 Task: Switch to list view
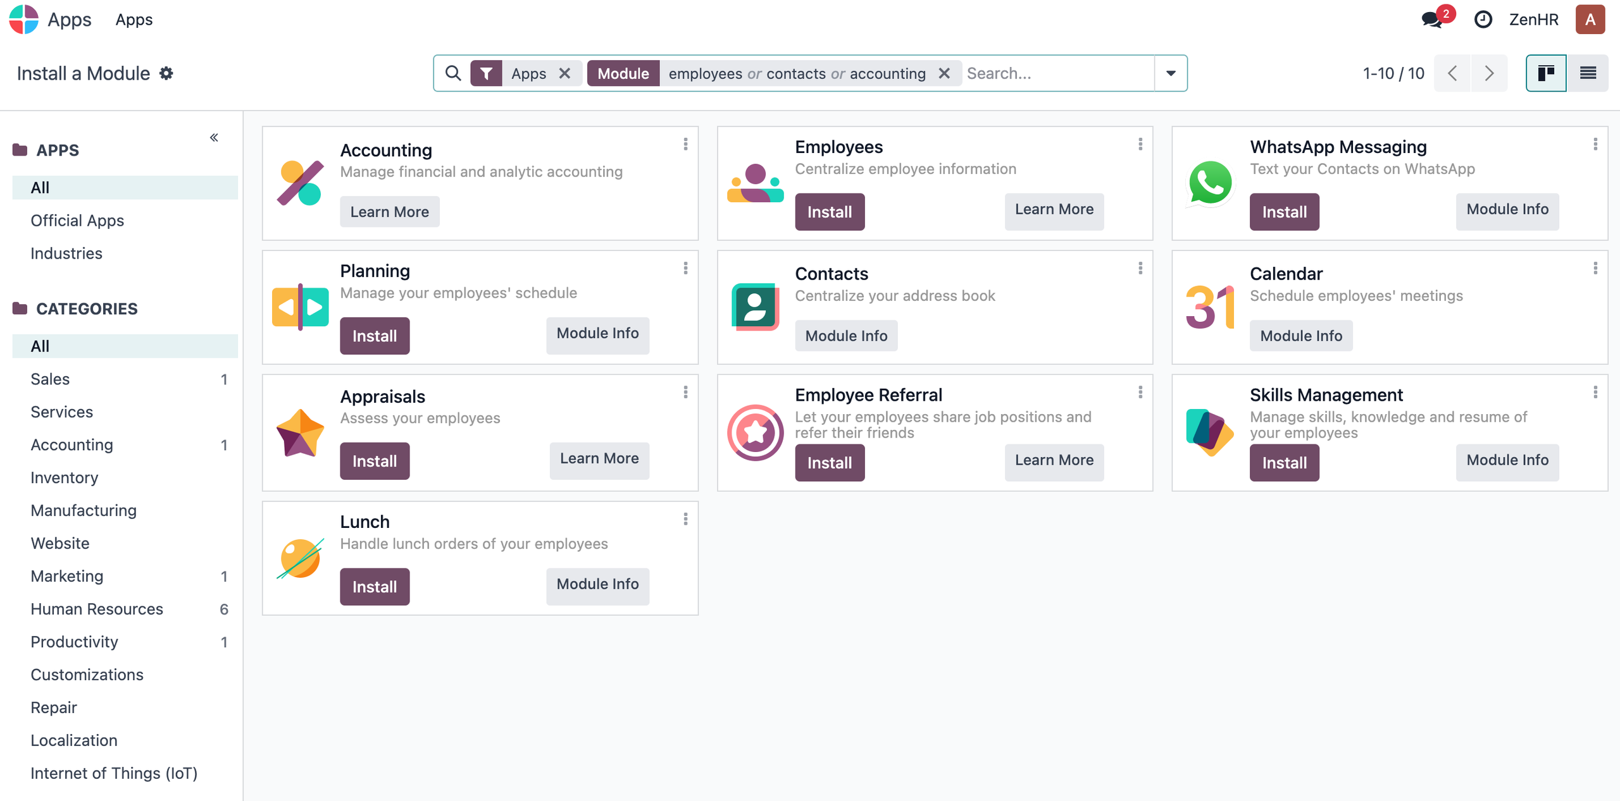pyautogui.click(x=1588, y=73)
